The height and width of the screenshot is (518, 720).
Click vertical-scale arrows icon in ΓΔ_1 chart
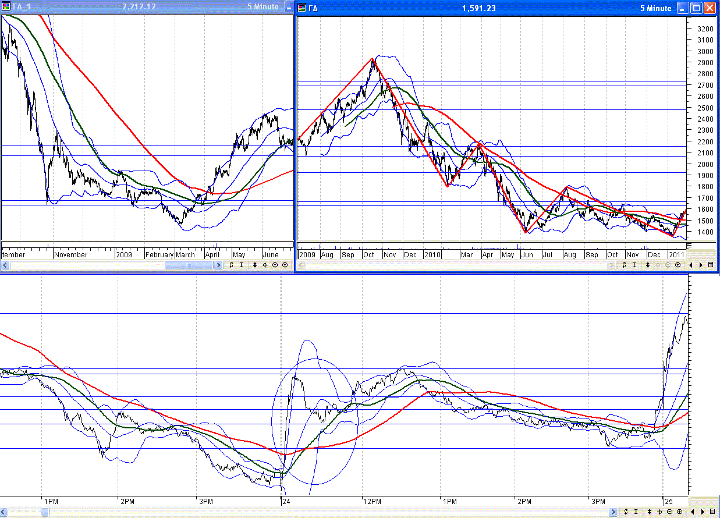[254, 265]
